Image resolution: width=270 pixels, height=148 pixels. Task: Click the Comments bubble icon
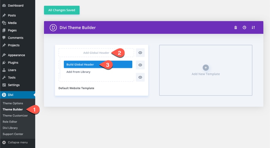pyautogui.click(x=4, y=38)
